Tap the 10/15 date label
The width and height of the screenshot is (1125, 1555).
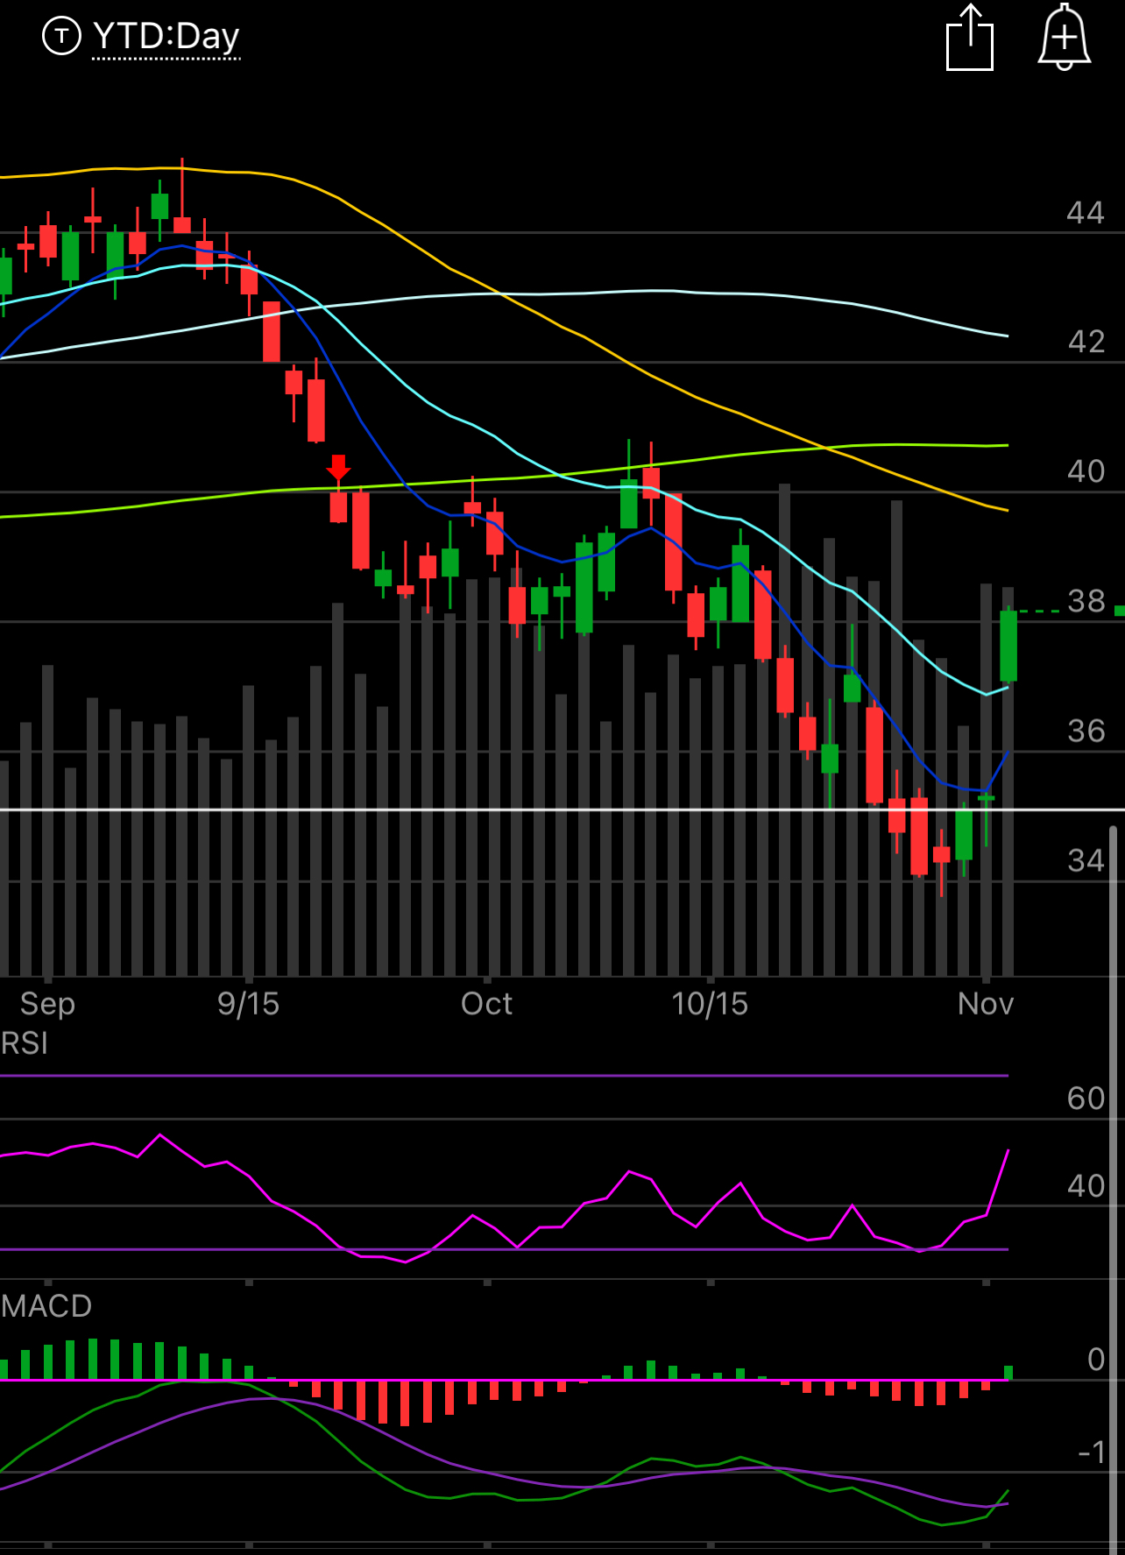tap(710, 1004)
